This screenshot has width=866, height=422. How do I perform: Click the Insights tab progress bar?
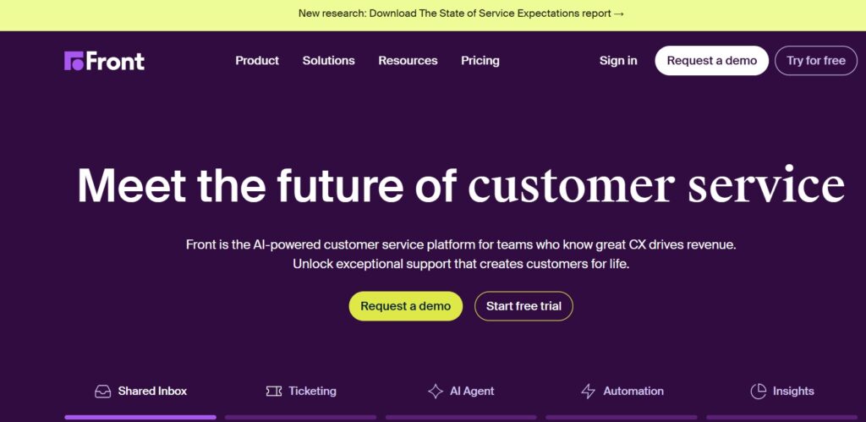click(x=781, y=417)
